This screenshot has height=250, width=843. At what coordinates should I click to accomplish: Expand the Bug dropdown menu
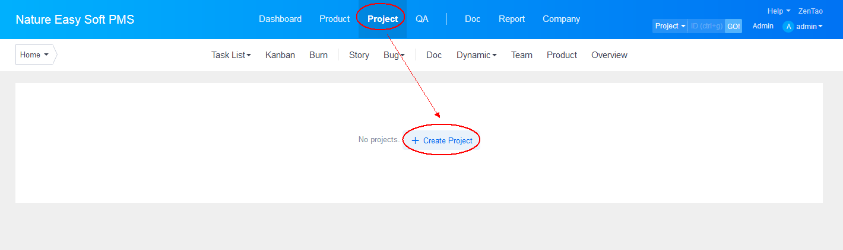(x=394, y=55)
